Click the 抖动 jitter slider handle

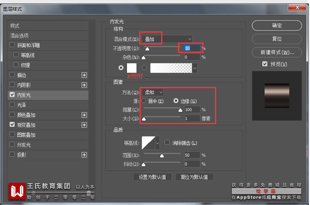pos(144,164)
